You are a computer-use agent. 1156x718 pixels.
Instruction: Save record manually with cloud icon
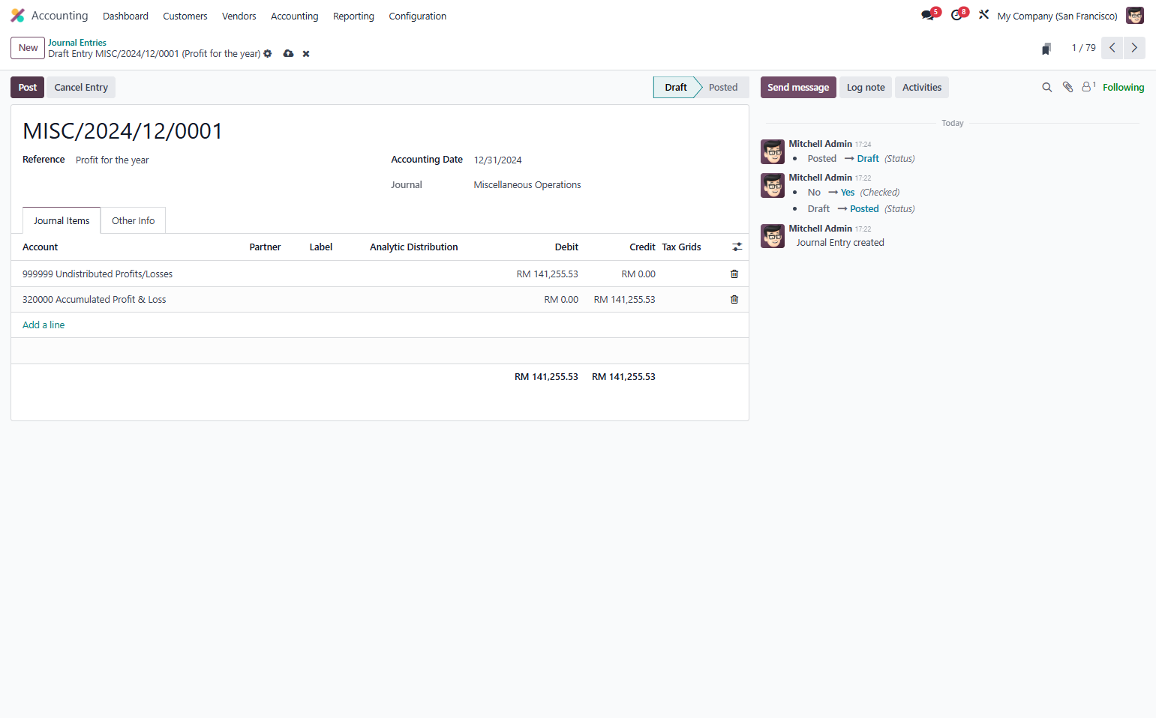288,54
